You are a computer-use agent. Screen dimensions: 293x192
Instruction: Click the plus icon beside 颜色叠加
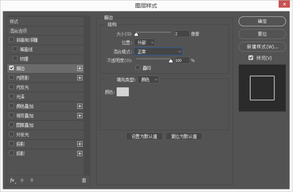coord(80,106)
